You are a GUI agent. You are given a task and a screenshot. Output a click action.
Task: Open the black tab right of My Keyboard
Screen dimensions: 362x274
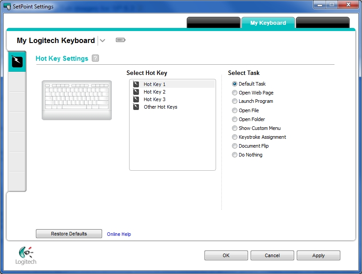point(323,23)
